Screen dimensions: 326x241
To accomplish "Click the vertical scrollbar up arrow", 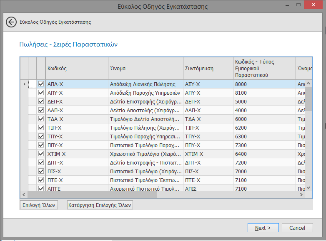I will click(x=308, y=83).
